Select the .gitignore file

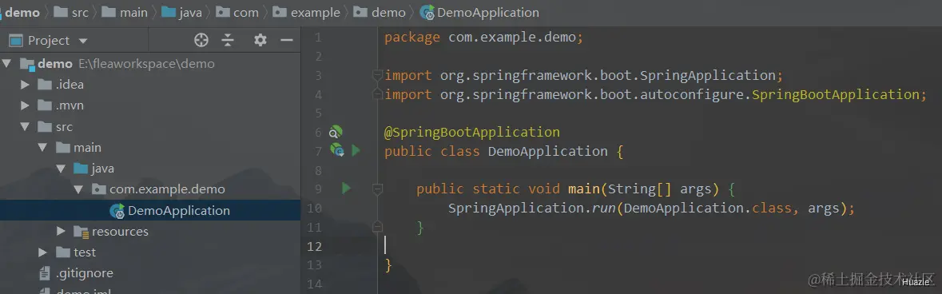150,273
